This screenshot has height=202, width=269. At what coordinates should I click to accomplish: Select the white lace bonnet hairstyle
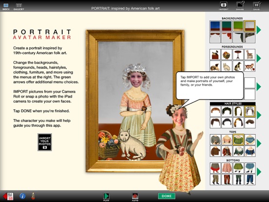250,111
